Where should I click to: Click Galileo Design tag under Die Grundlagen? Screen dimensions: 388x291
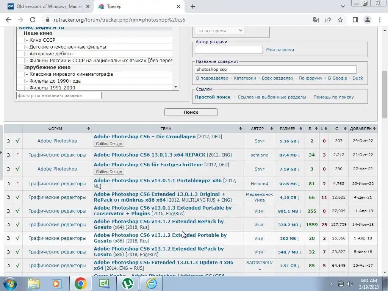pyautogui.click(x=109, y=144)
